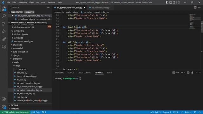Open the Extensions view
The image size is (203, 114).
click(x=4, y=39)
